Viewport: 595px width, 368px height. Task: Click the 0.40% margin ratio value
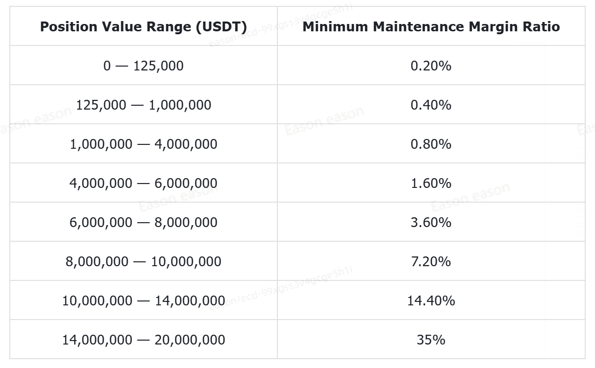[x=431, y=105]
